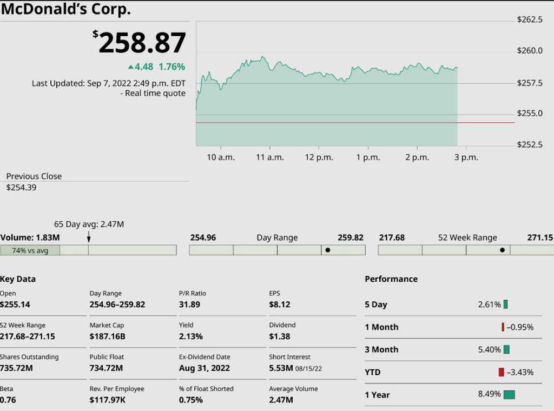Click the 65 Day avg arrow marker
Screen dimensions: 554x411
[x=89, y=236]
